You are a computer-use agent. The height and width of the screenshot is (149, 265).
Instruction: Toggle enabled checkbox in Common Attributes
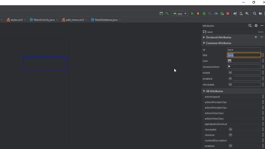coord(230,79)
